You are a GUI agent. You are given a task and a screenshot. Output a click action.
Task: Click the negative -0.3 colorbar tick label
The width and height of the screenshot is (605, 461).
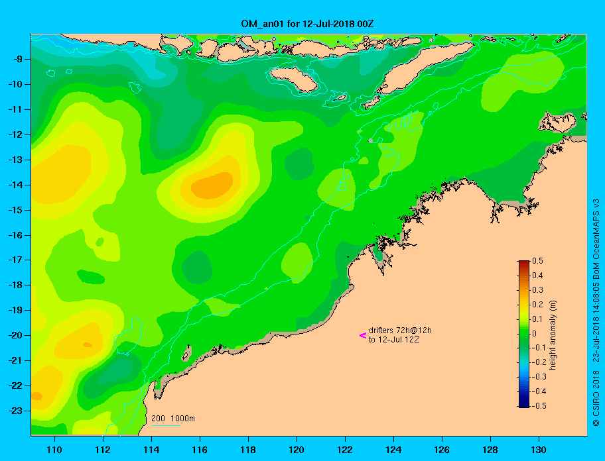539,377
